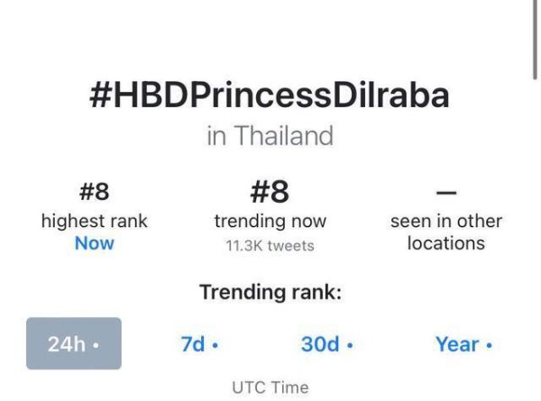Click the dash above other locations
Screen dimensions: 541x401
[x=446, y=192]
